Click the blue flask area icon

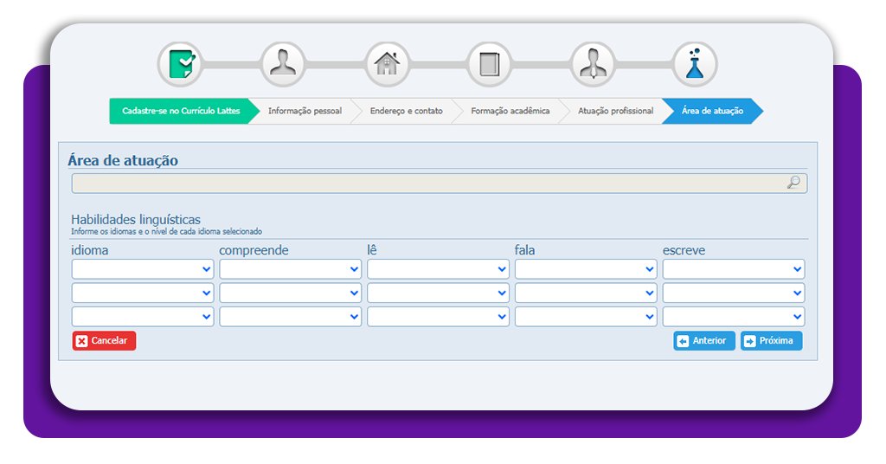point(695,64)
